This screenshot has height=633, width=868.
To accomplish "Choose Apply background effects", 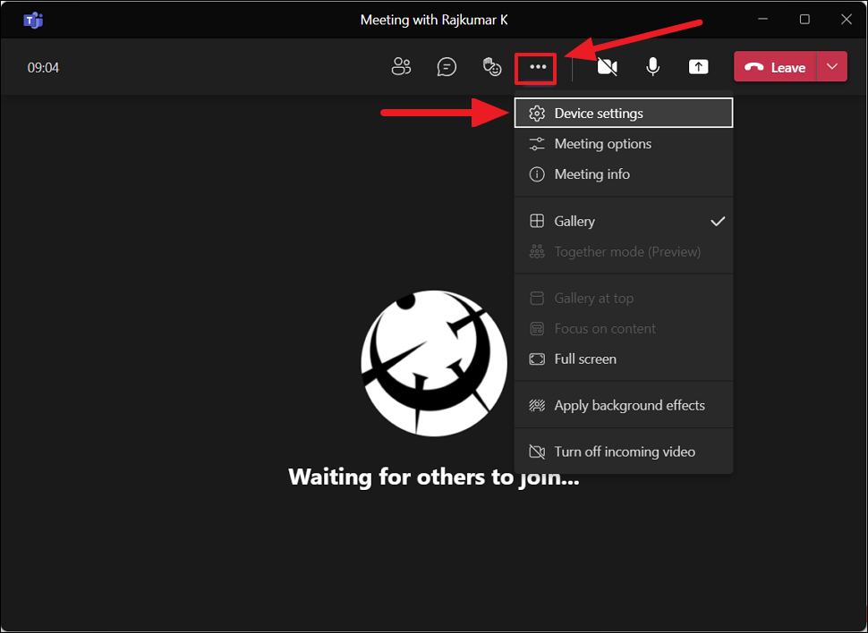I will point(624,406).
